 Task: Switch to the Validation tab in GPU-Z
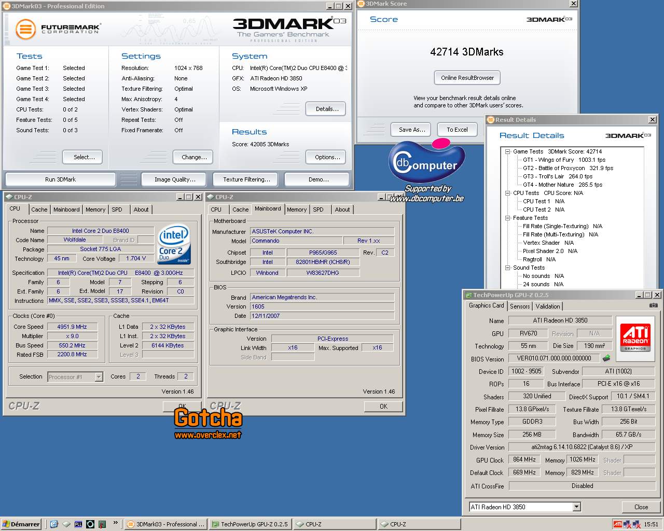[x=548, y=306]
